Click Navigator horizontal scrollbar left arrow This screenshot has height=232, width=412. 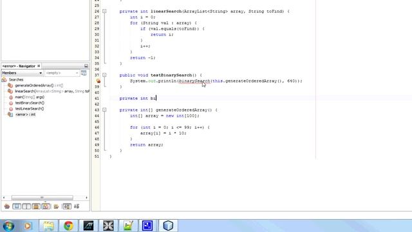coord(4,198)
